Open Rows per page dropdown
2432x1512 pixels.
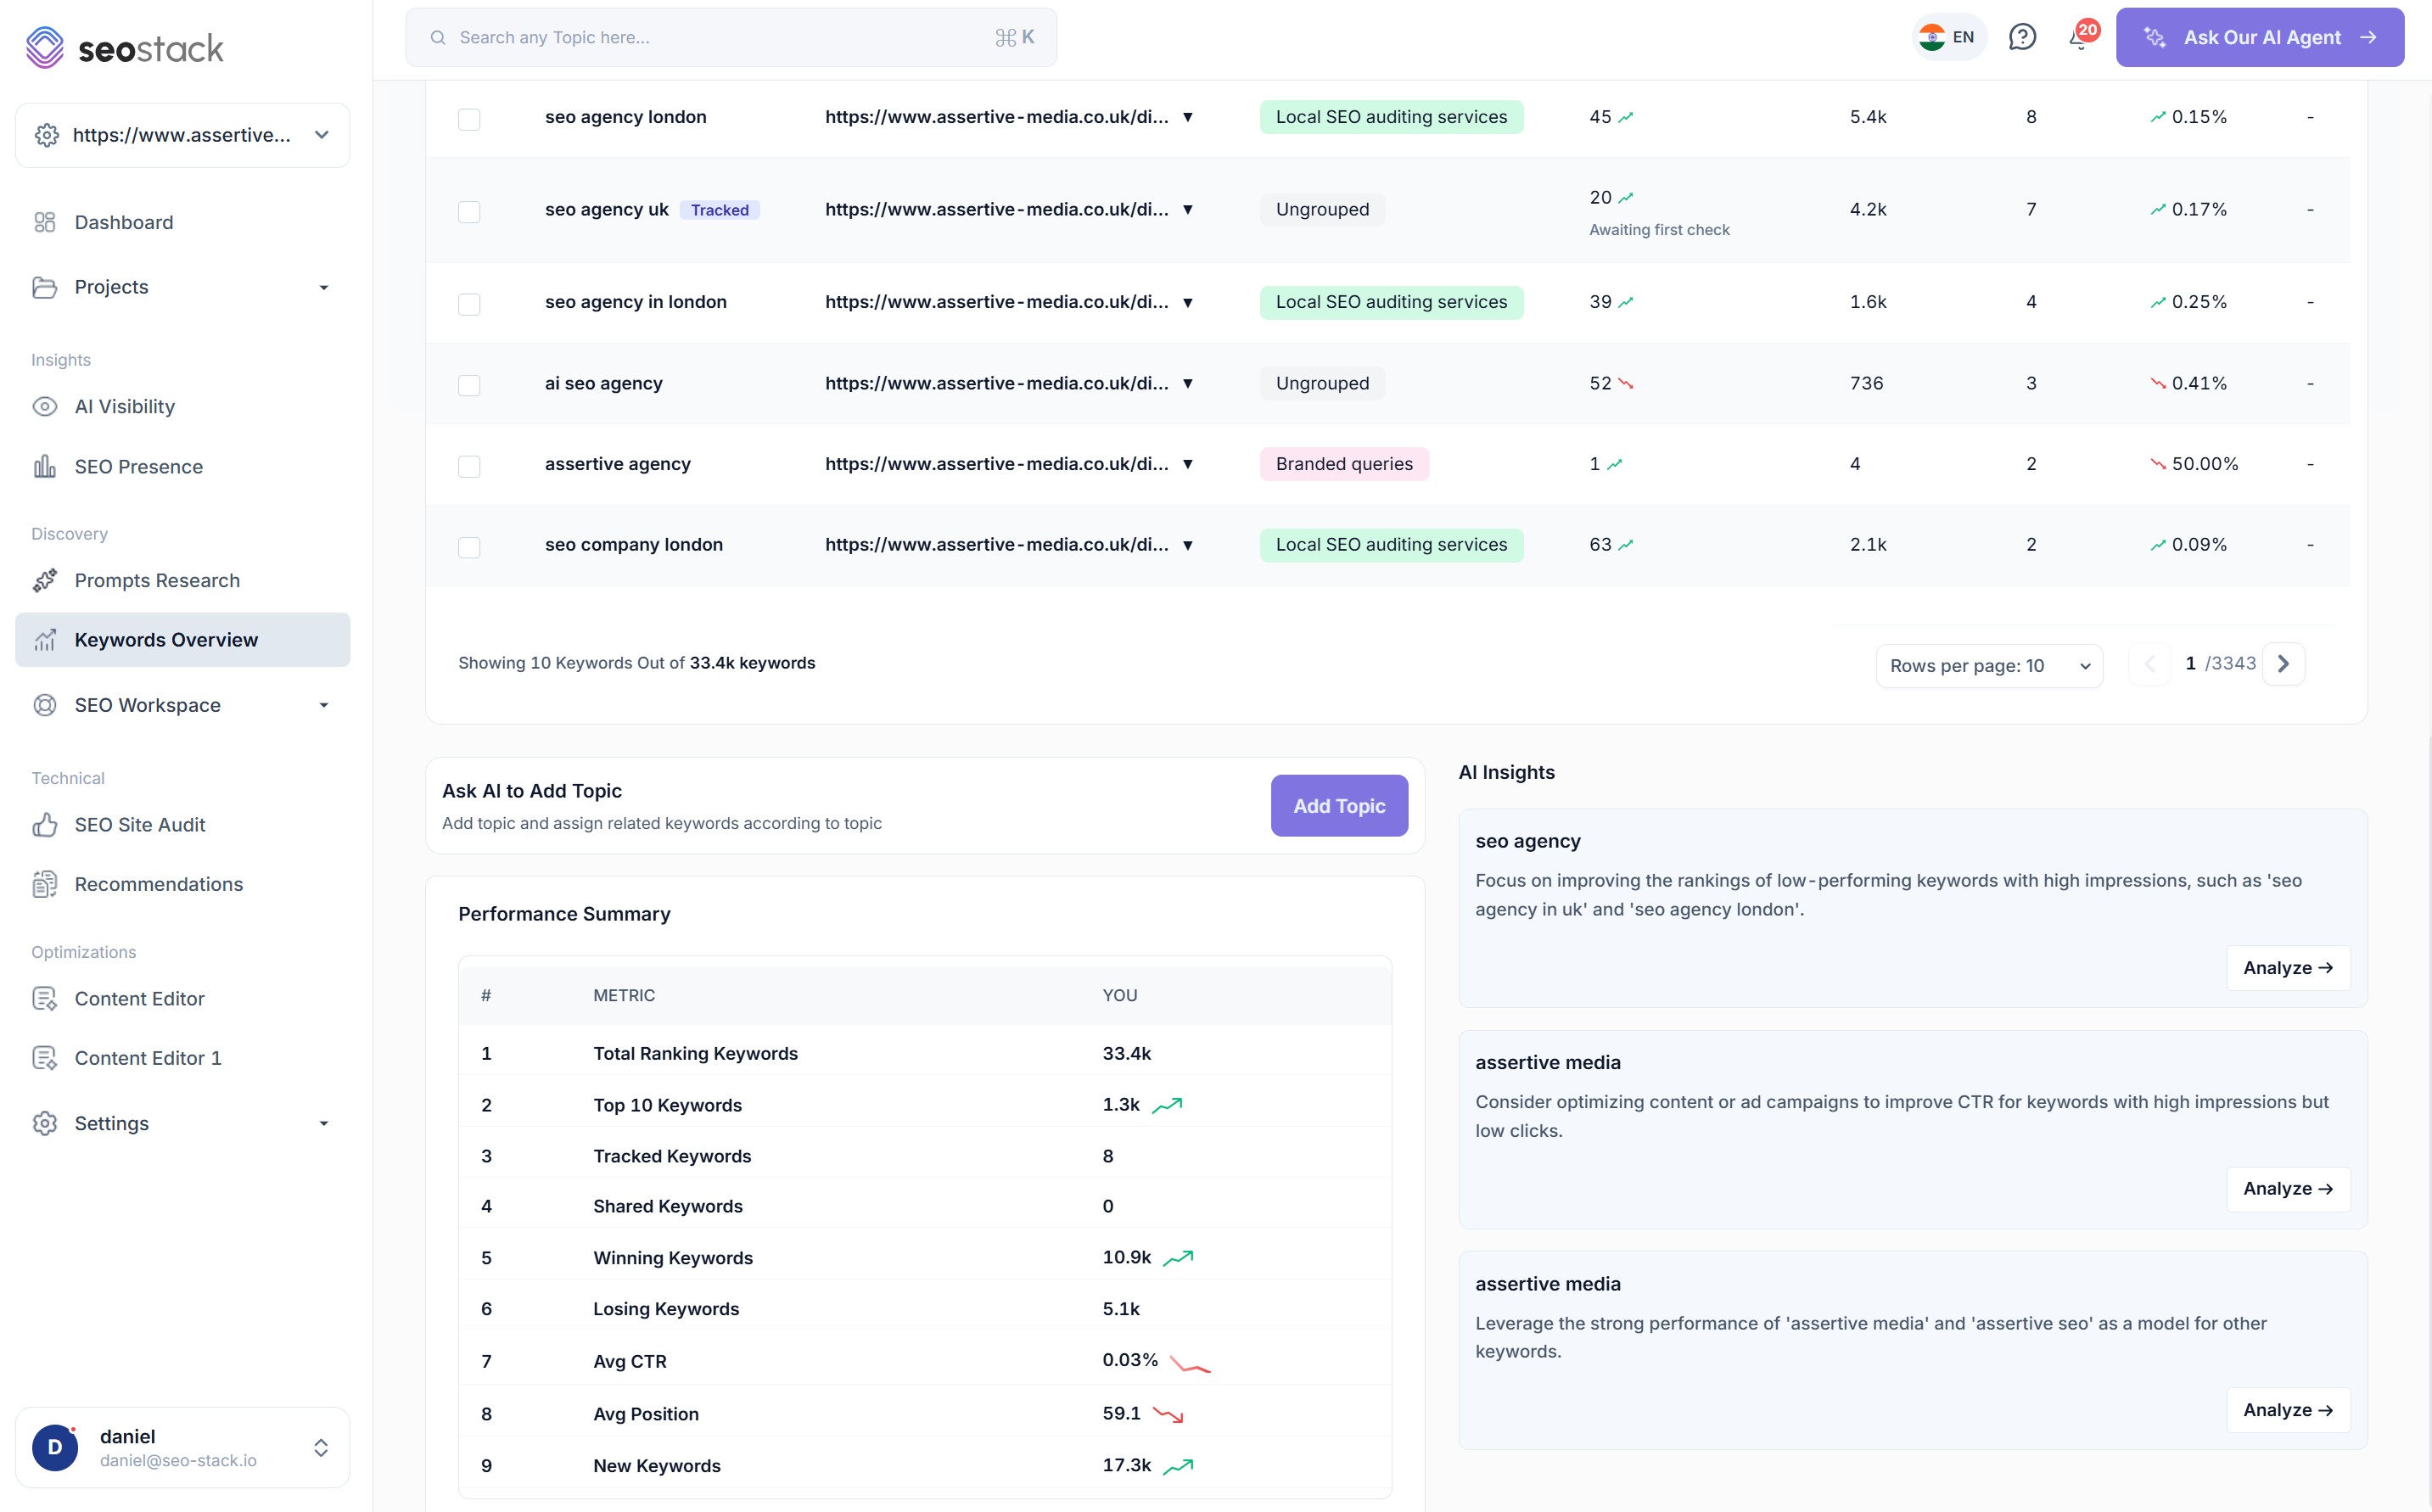click(x=1988, y=665)
